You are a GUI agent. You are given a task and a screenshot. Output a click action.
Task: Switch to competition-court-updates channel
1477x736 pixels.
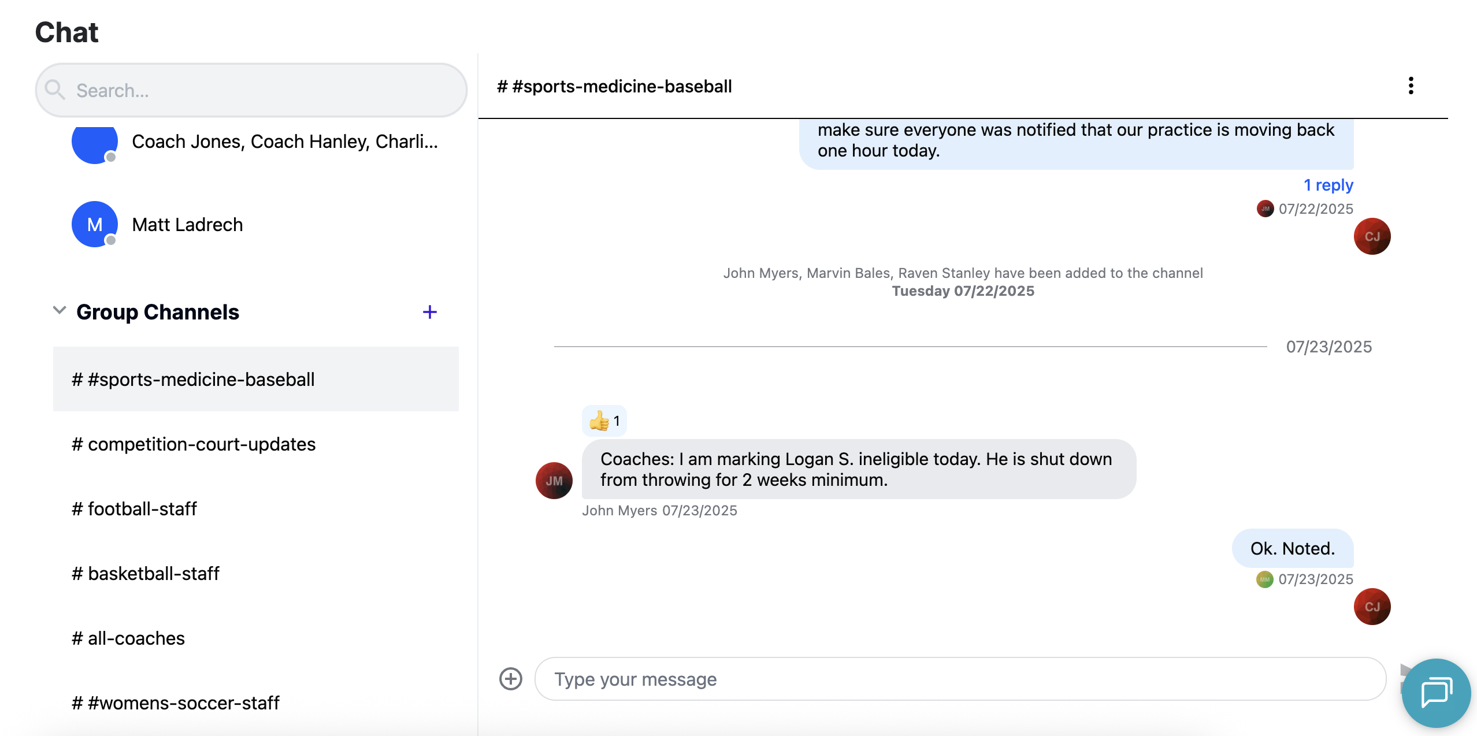(194, 444)
